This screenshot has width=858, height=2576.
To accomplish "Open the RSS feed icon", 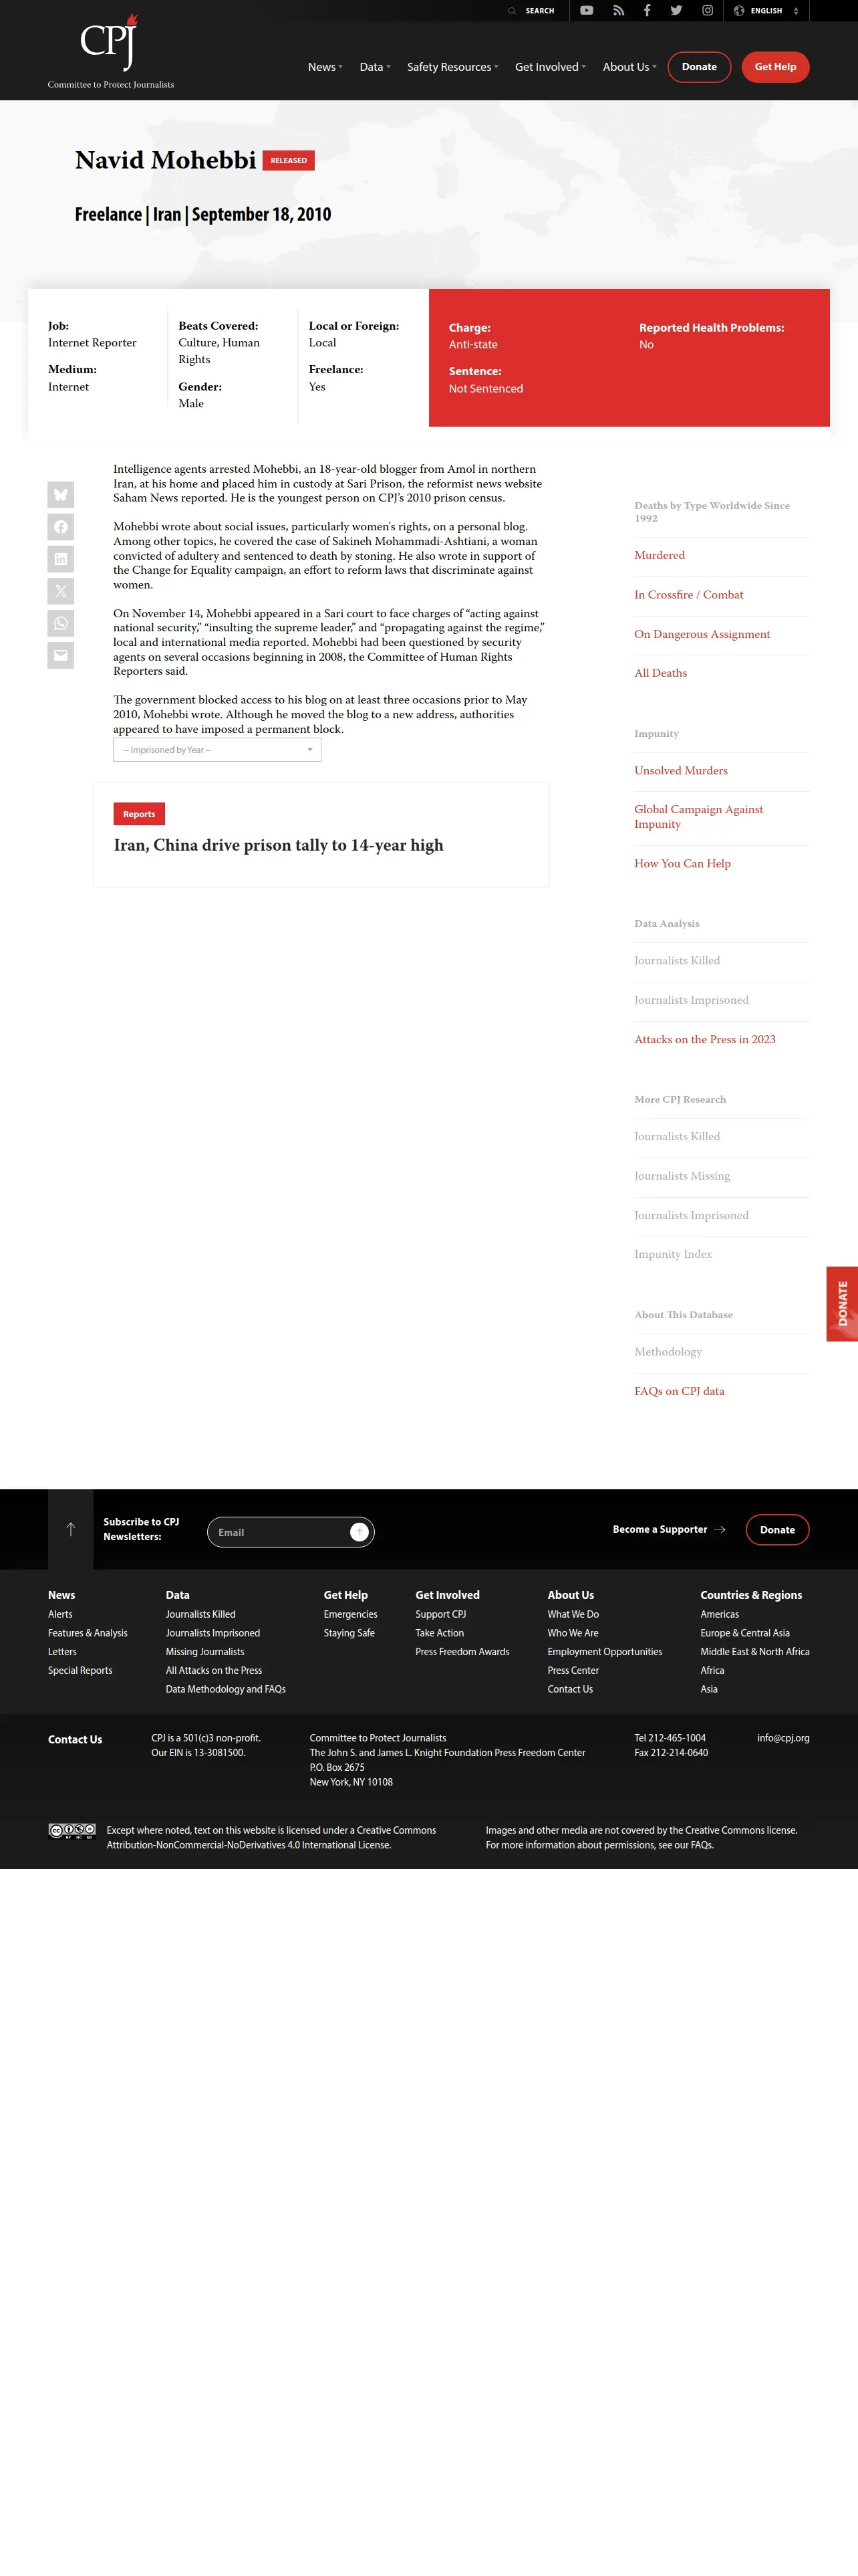I will click(618, 10).
